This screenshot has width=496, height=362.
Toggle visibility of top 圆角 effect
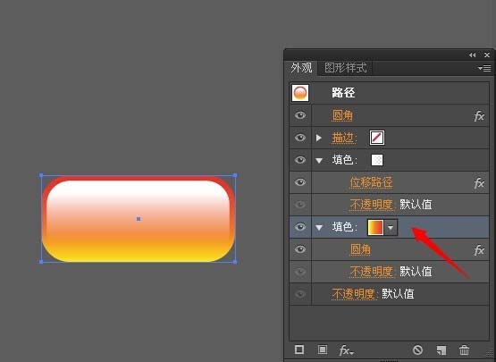(x=300, y=115)
